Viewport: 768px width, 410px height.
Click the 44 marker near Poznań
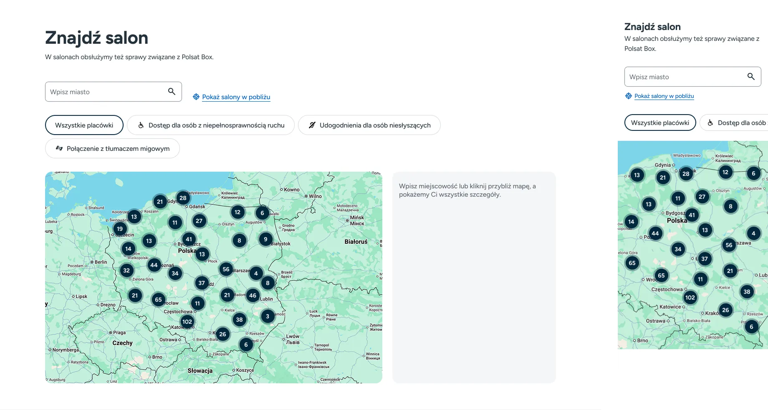click(154, 265)
